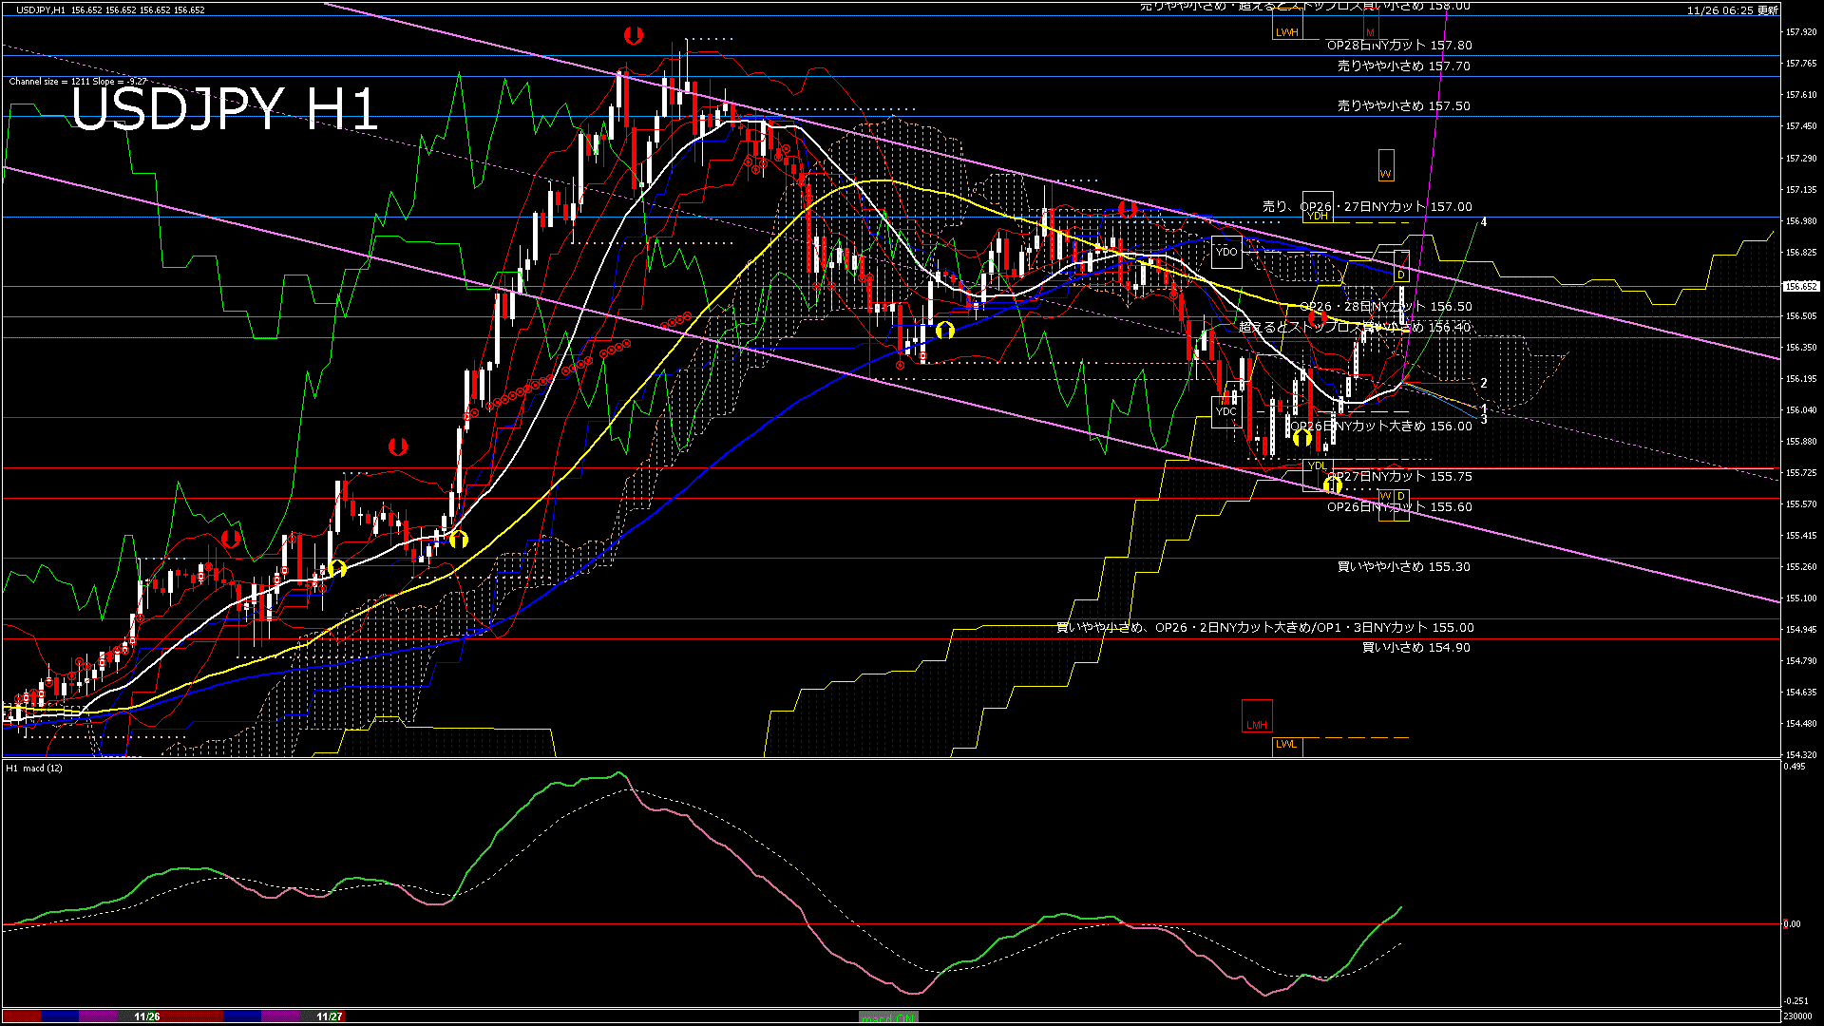Select the 売りやや小さめ 157.50 level label

[x=1403, y=105]
